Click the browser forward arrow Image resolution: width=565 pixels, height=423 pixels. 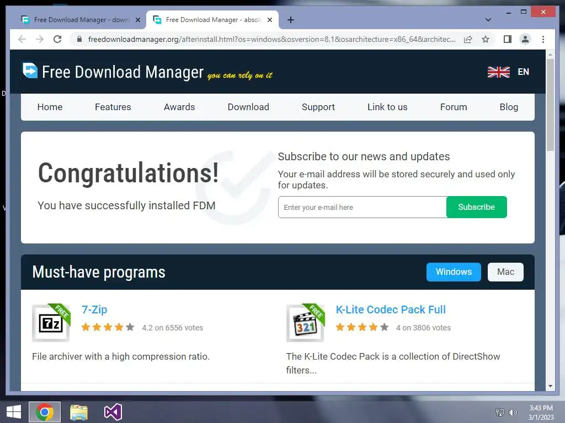click(x=40, y=39)
